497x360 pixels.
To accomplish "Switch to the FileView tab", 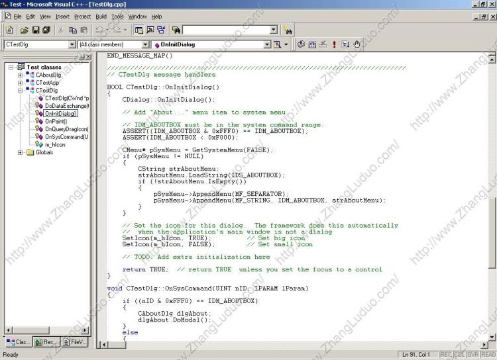I will [74, 342].
